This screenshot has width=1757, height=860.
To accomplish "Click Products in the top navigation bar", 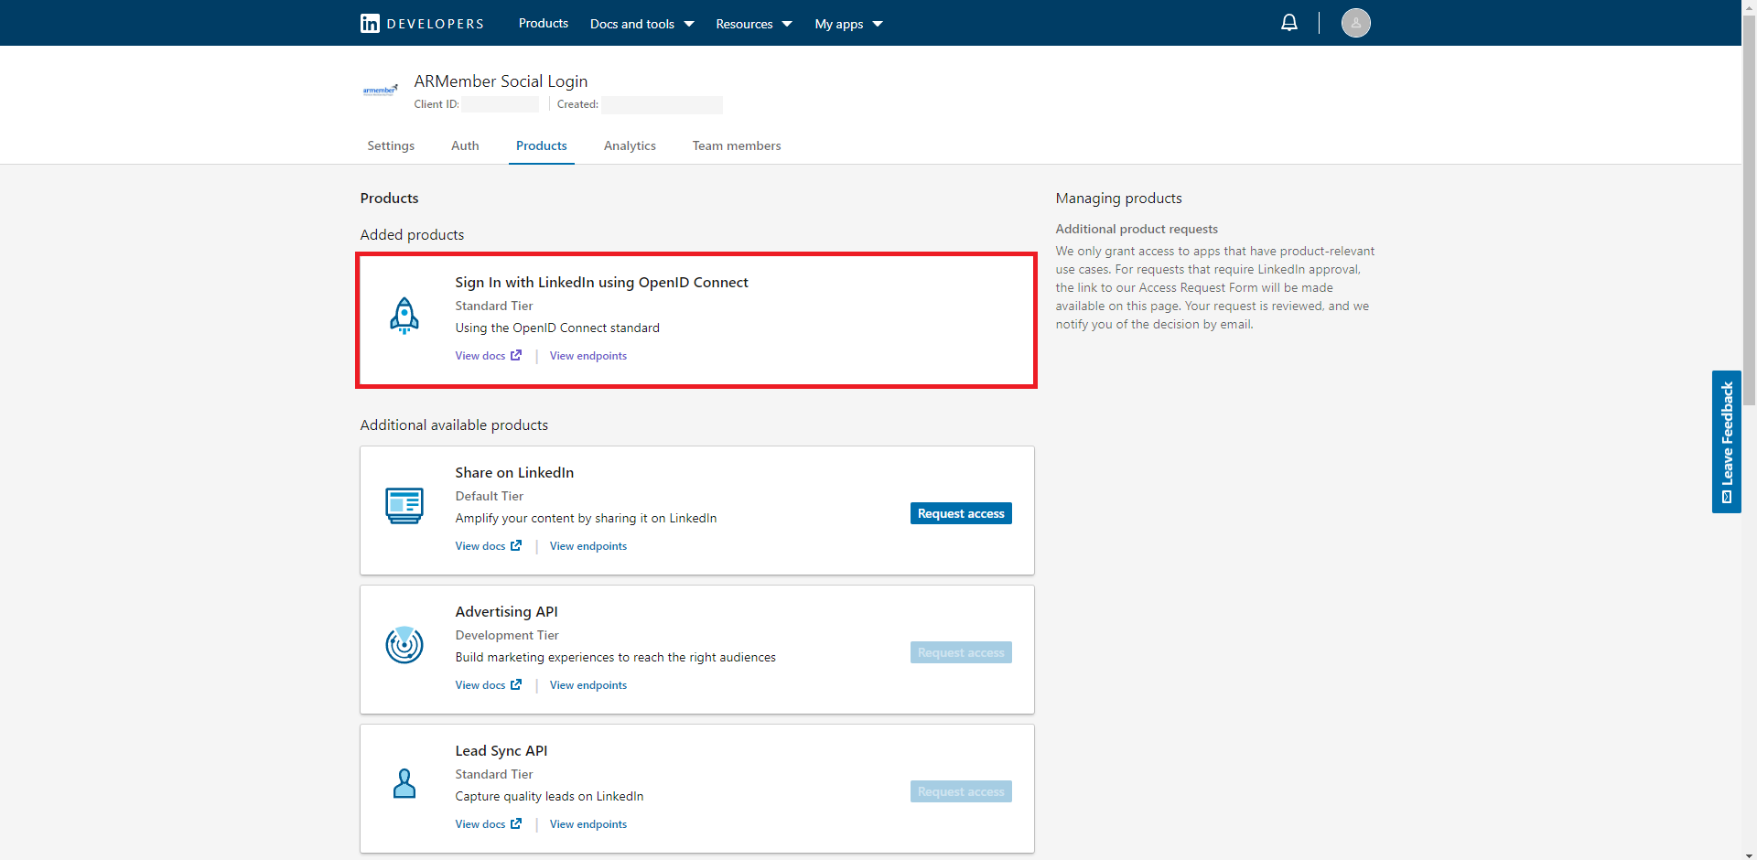I will 543,24.
